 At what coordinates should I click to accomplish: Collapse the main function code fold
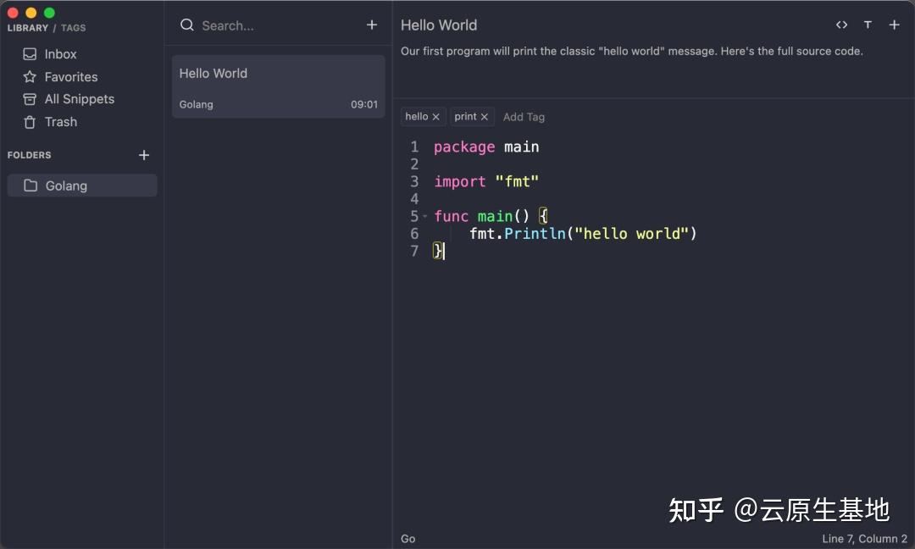[x=424, y=216]
